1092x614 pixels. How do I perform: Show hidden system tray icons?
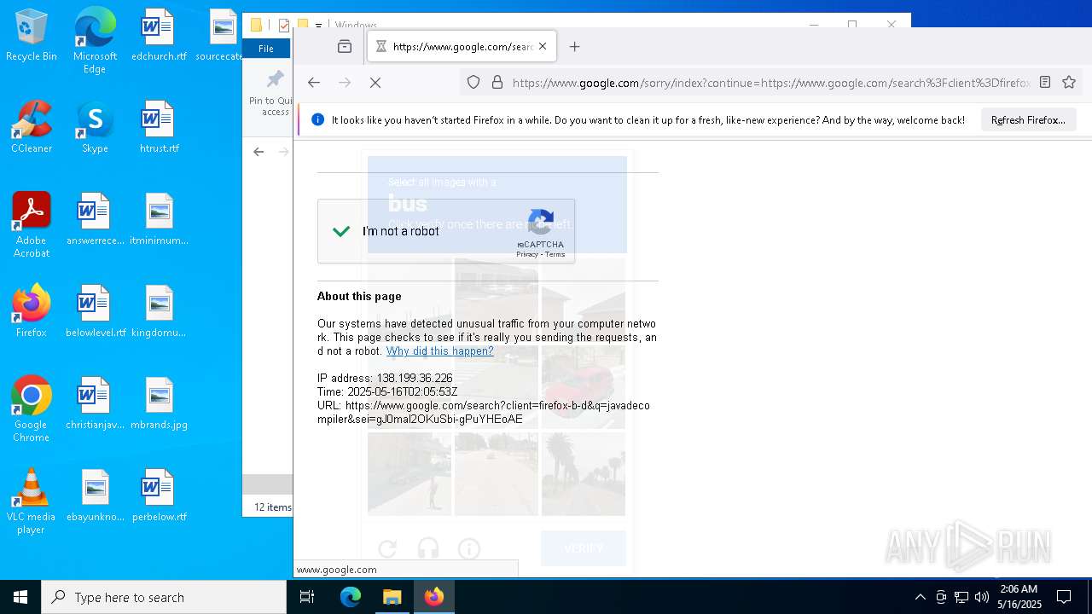[920, 597]
